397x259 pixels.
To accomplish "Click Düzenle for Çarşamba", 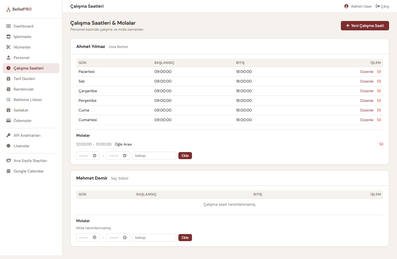I will coord(367,91).
